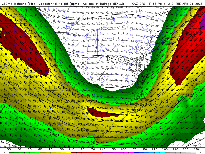Click the "College of DuPage NEXLAB" credit text

point(103,4)
